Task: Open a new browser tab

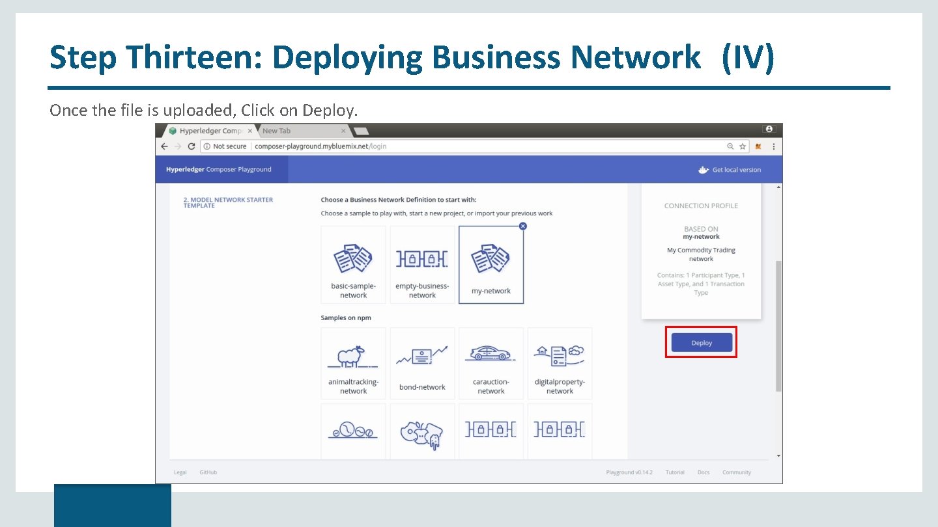Action: coord(361,131)
